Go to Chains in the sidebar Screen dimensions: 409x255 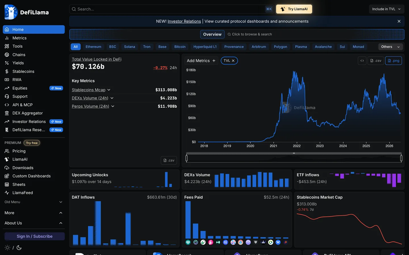tap(34, 55)
